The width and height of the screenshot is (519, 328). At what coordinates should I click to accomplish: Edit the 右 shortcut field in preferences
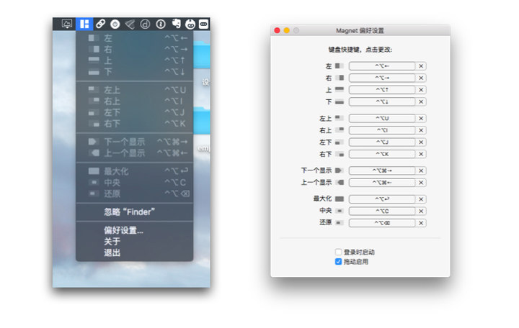point(382,78)
